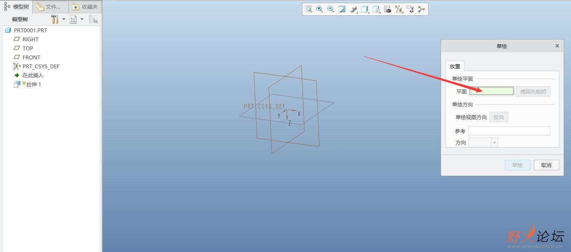This screenshot has width=571, height=252.
Task: Select PRT_CSYS_DEF coordinate system in tree
Action: (x=41, y=66)
